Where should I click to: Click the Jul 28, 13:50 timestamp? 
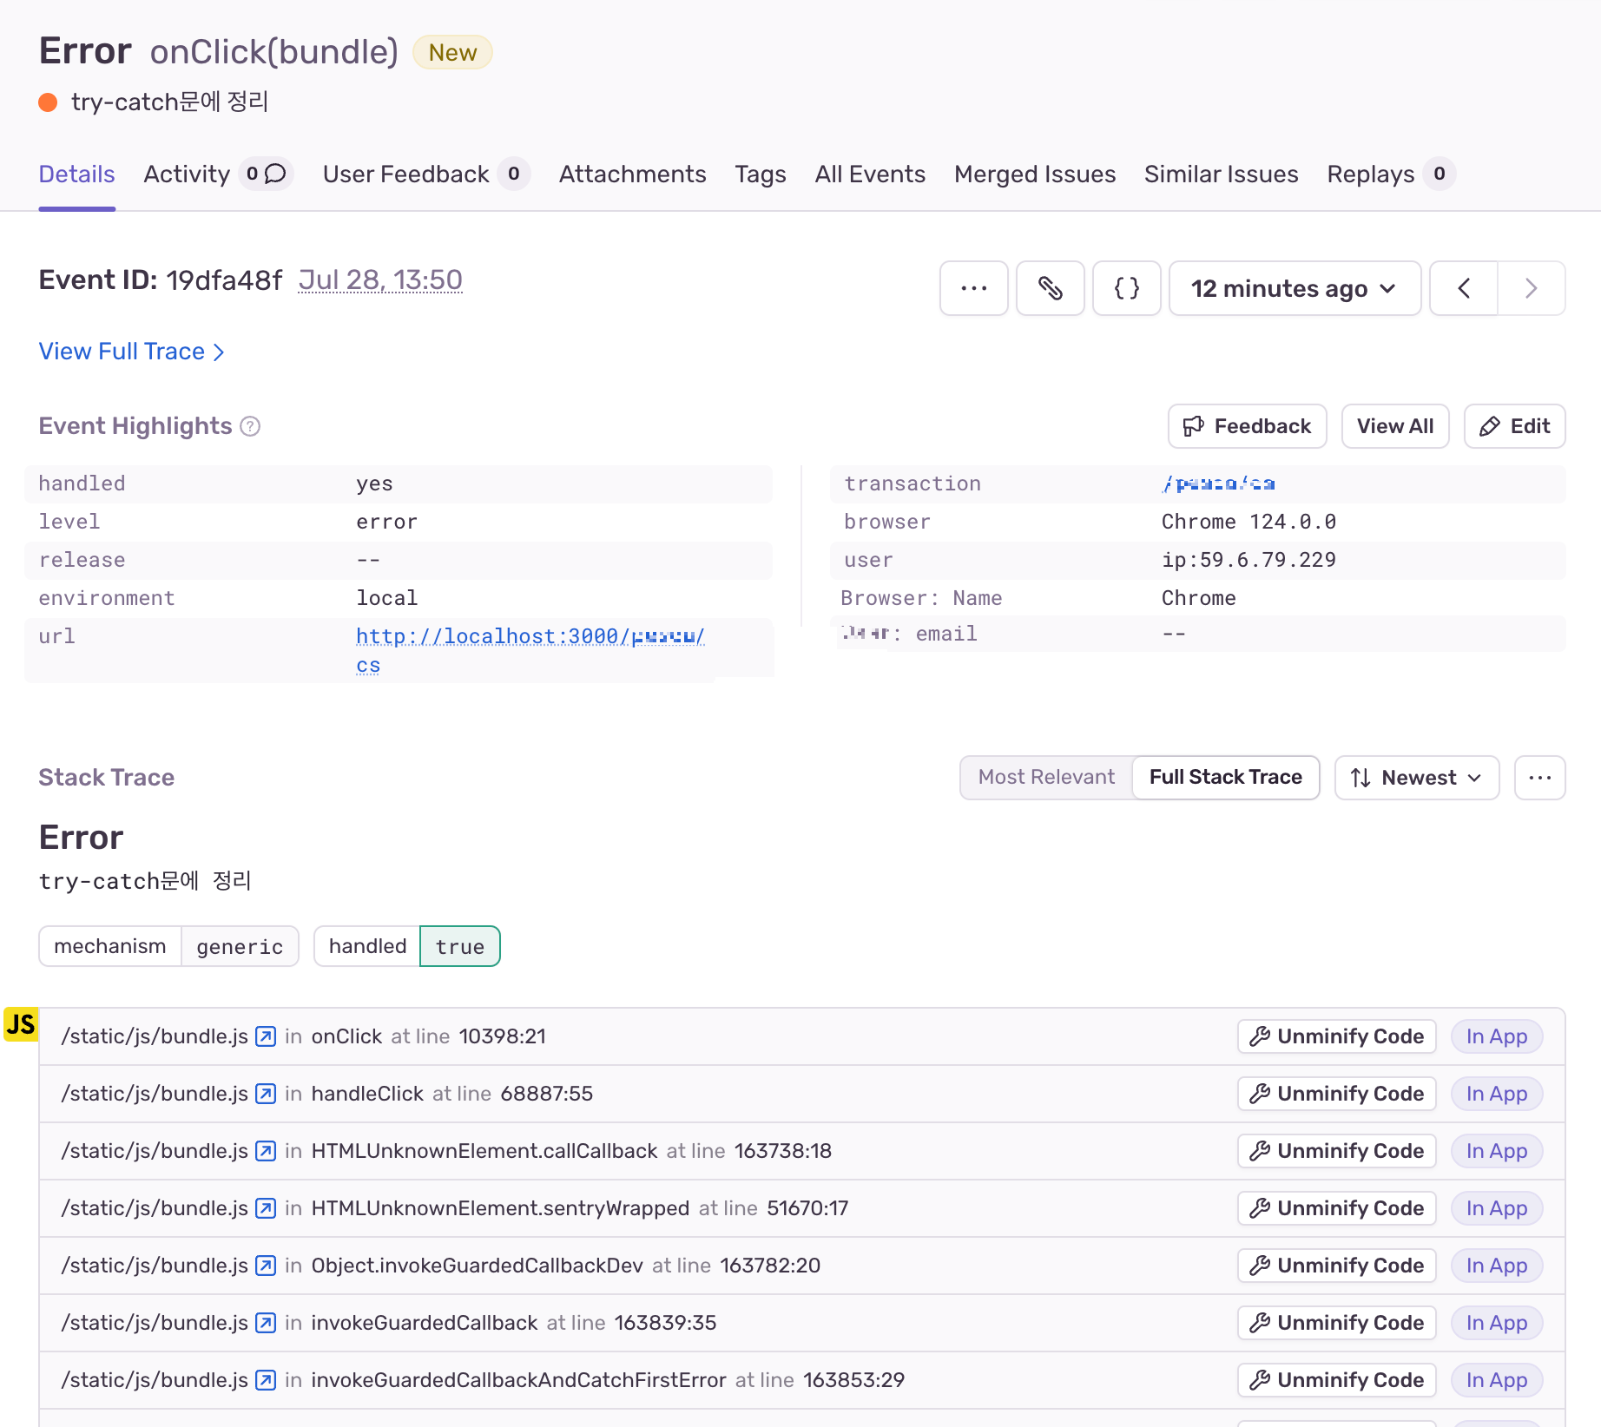(x=380, y=279)
